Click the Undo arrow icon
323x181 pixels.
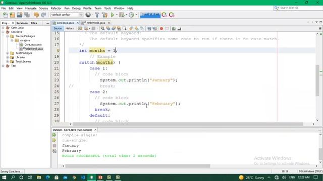coord(36,15)
